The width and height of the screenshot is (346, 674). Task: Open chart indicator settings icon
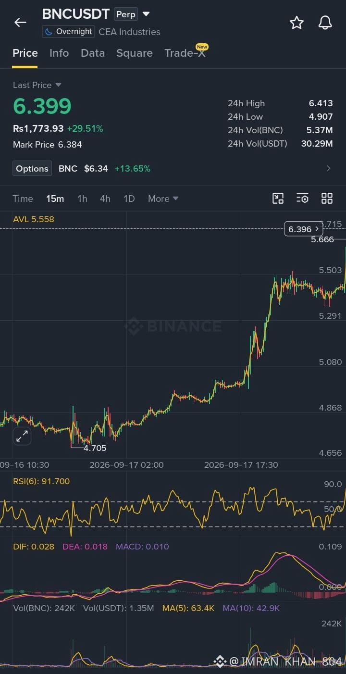tap(302, 199)
